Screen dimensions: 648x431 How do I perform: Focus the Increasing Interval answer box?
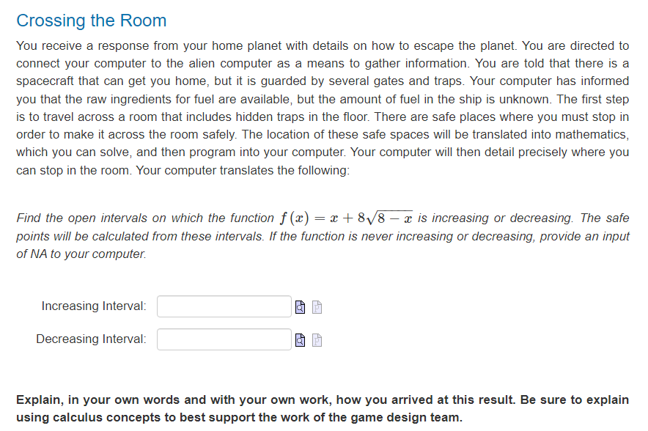[x=224, y=306]
